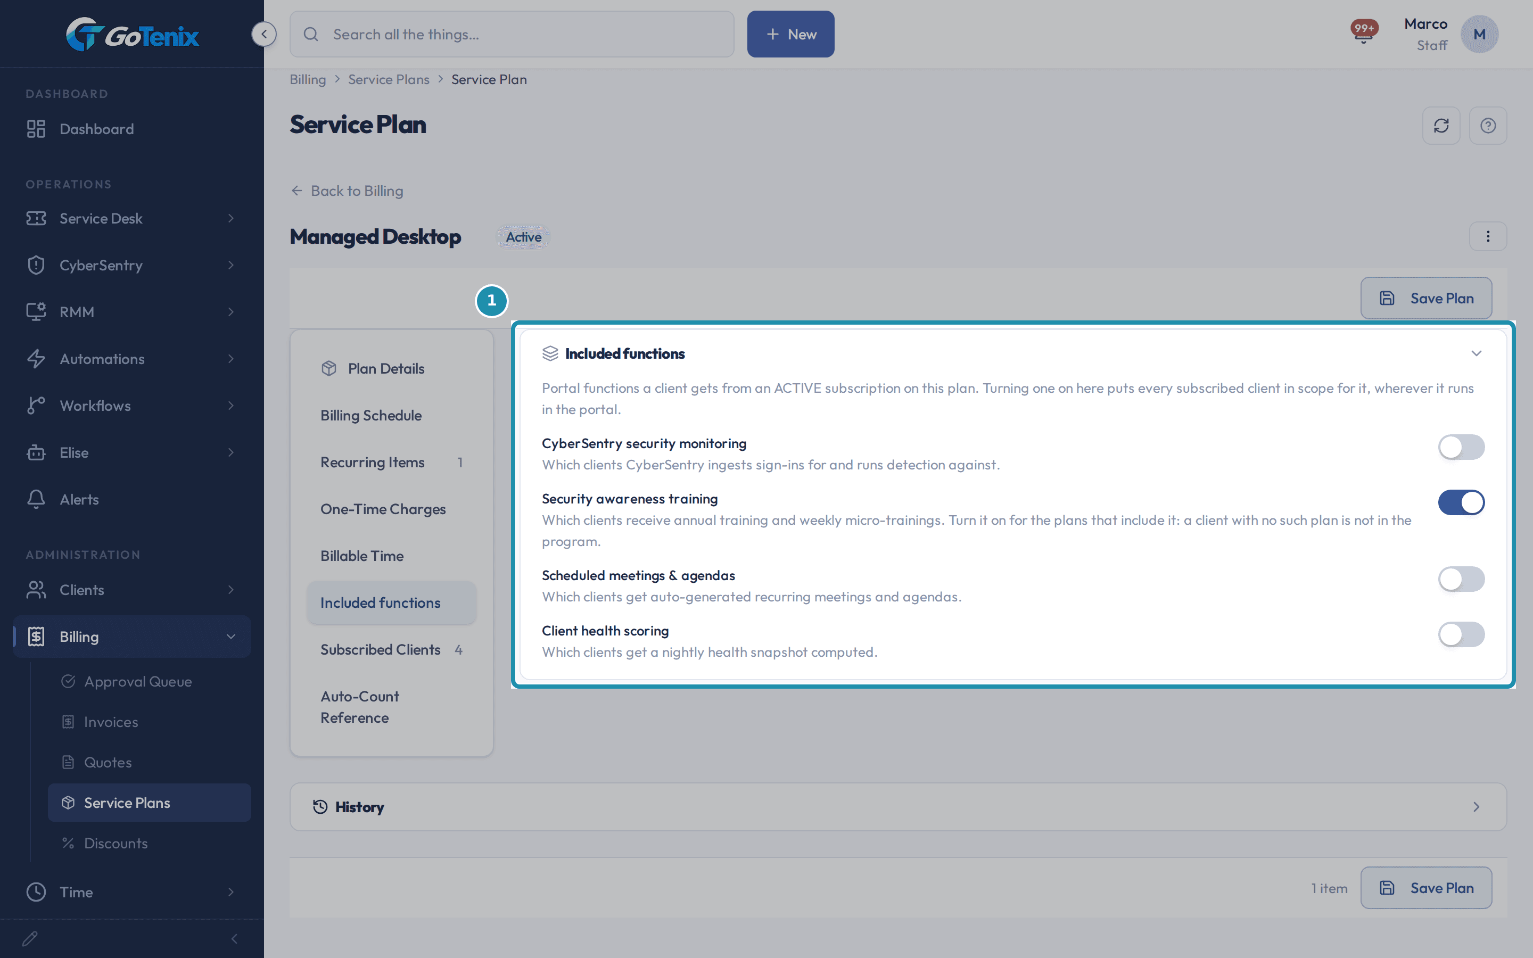This screenshot has height=958, width=1533.
Task: Expand the RMM submenu chevron
Action: pos(230,312)
